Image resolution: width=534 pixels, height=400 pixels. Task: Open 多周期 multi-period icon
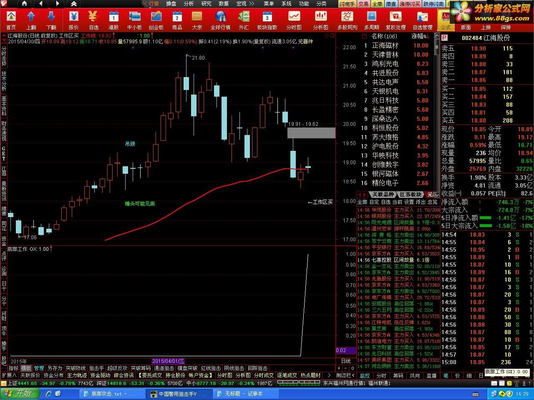pos(372,20)
